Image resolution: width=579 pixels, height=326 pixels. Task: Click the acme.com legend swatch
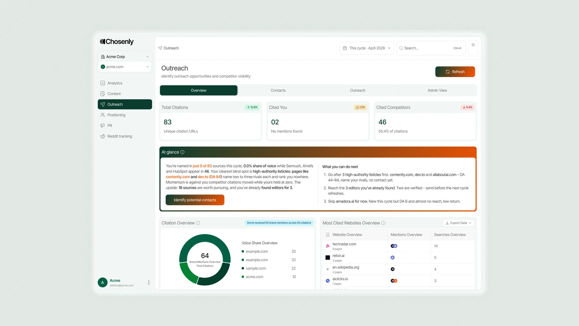[x=243, y=277]
